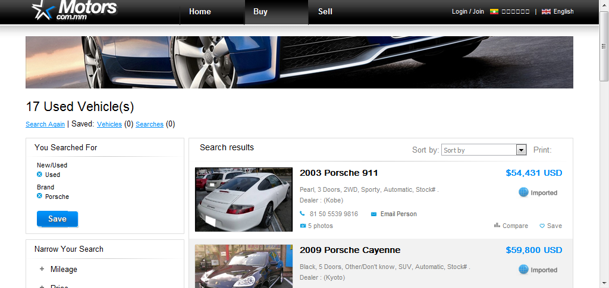Click 'Dealer : (Kobe)' text
This screenshot has width=609, height=288.
point(322,200)
